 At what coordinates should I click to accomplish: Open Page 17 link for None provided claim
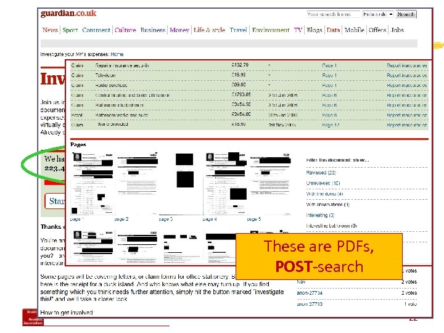point(331,125)
